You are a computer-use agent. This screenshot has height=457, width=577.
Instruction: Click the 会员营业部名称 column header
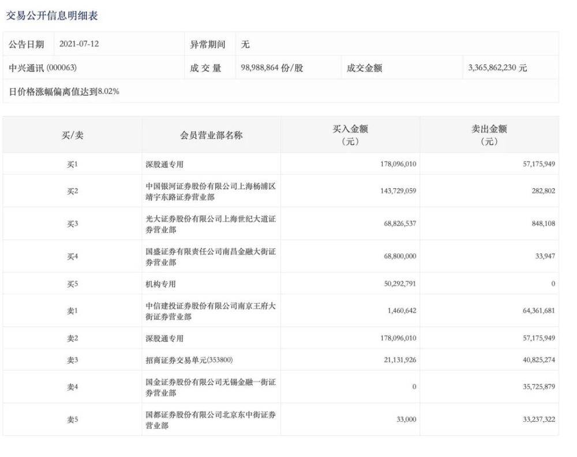coord(211,135)
